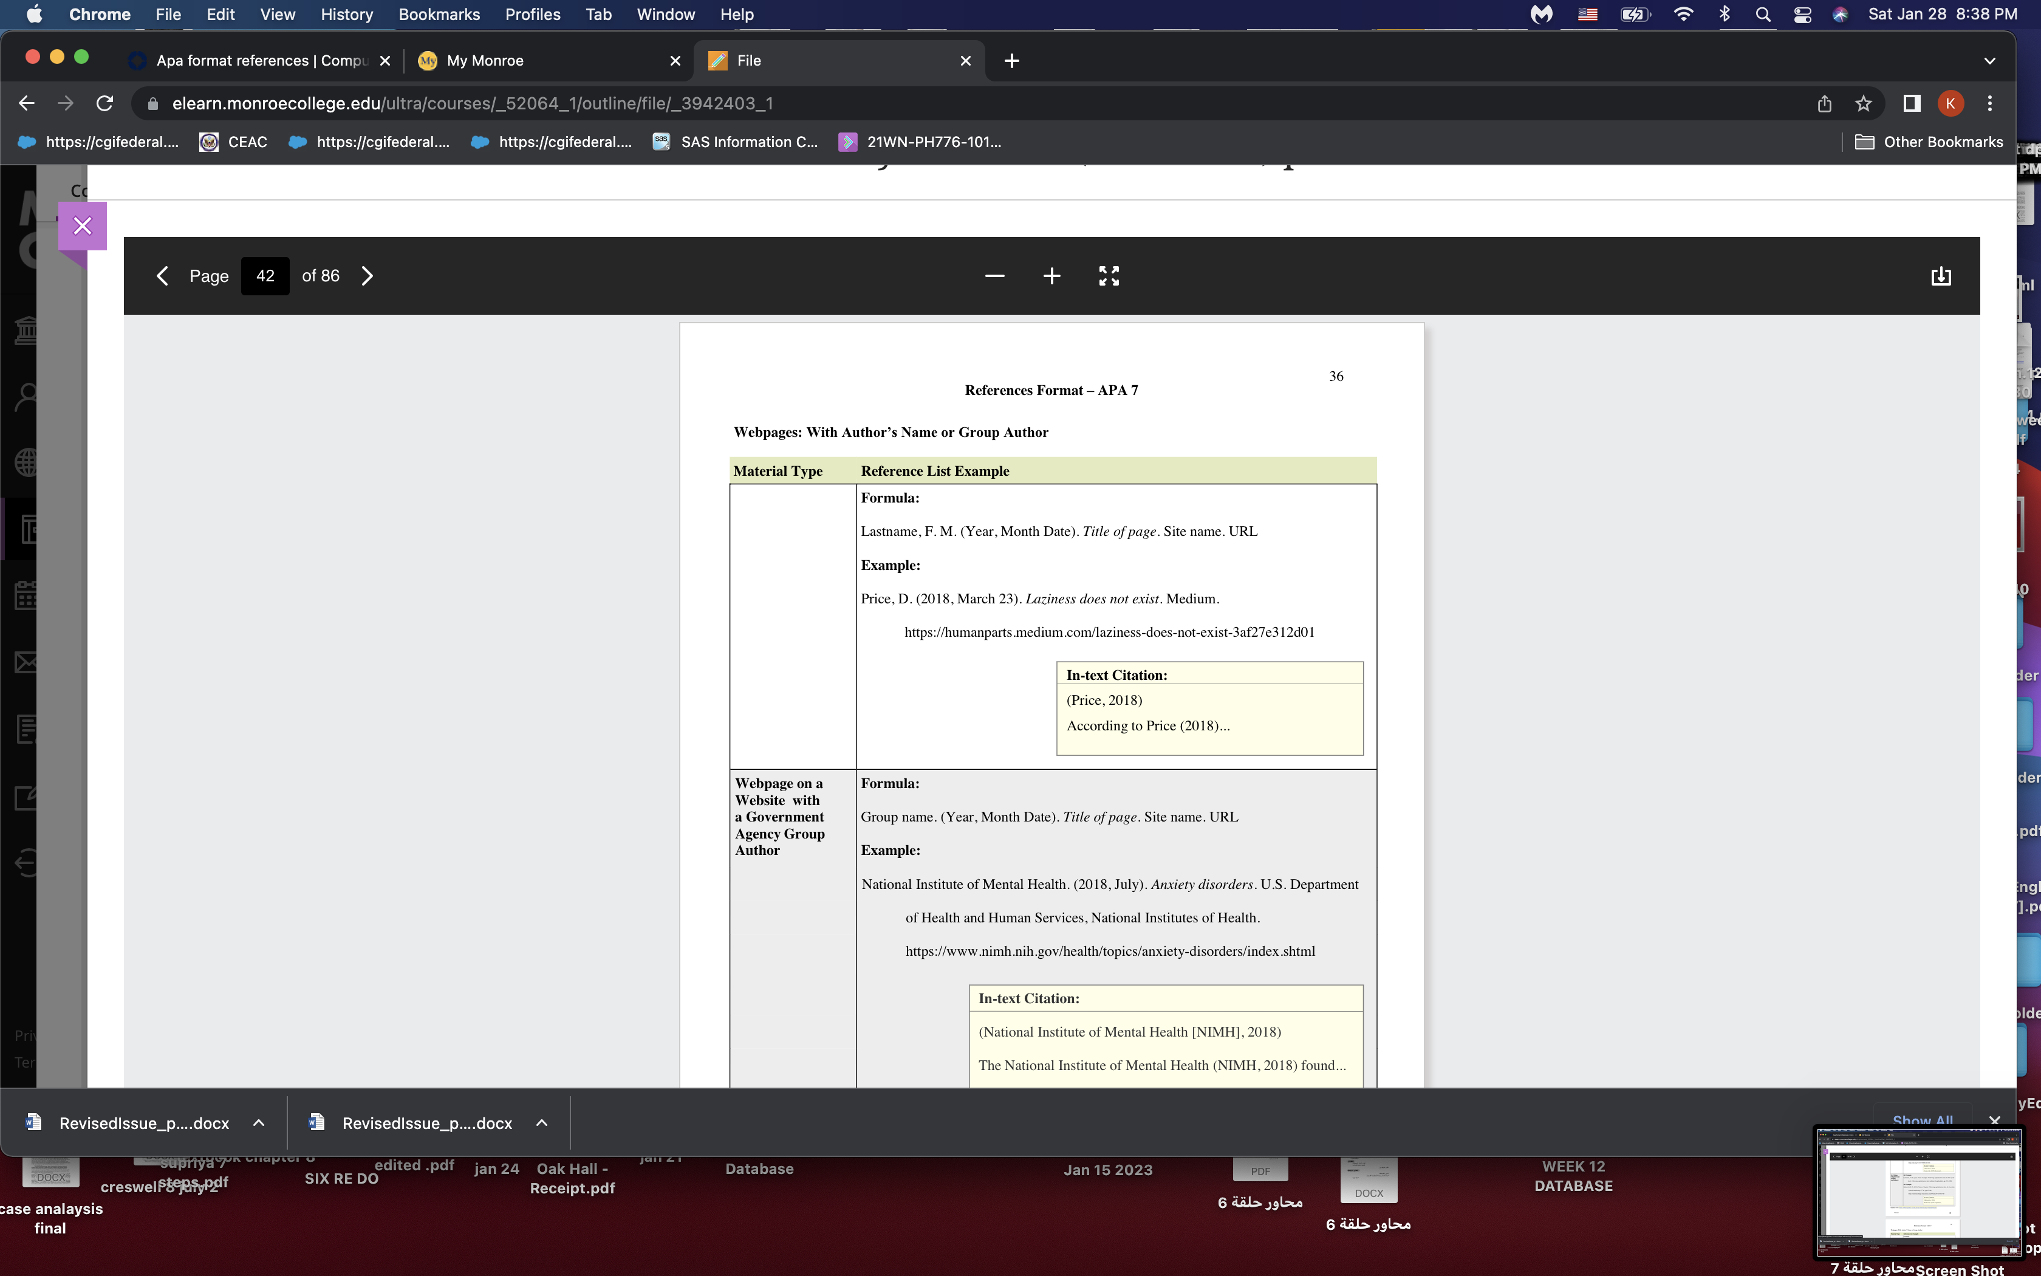Image resolution: width=2041 pixels, height=1276 pixels.
Task: Open Chrome Profiles menu
Action: pos(533,15)
